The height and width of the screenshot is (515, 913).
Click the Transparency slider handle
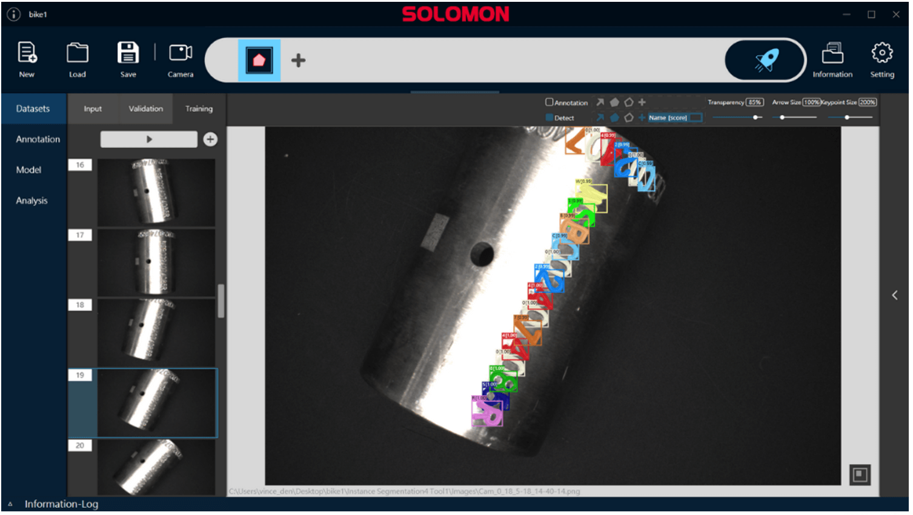[756, 117]
